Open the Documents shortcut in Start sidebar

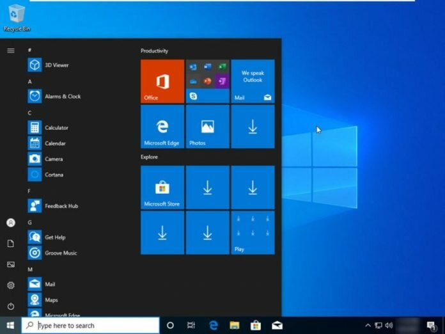[x=11, y=243]
